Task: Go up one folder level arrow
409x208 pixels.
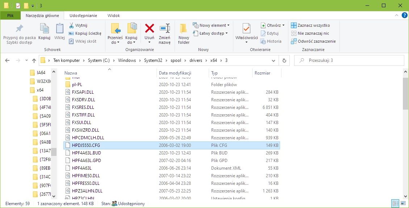Action: 34,60
